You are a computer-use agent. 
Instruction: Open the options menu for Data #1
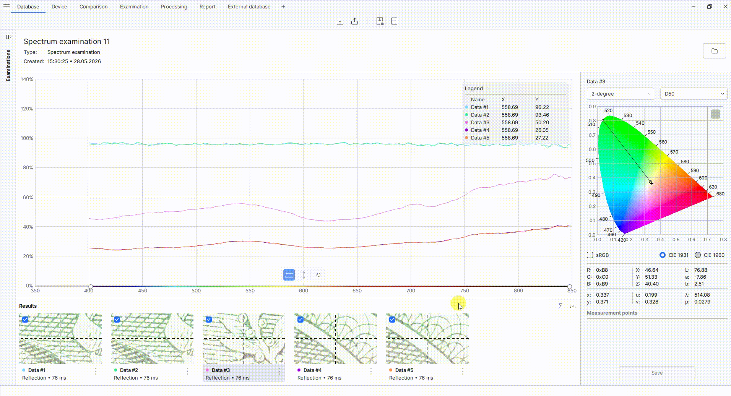(96, 371)
